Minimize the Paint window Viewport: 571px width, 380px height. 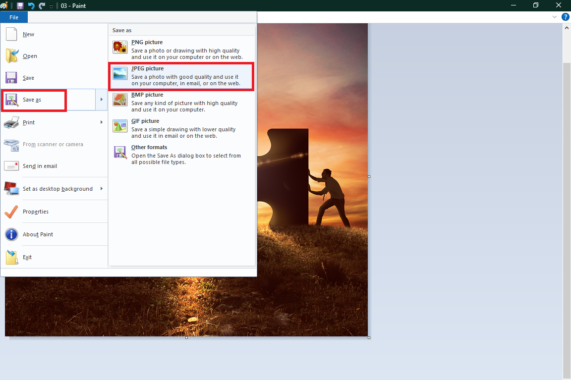point(514,5)
